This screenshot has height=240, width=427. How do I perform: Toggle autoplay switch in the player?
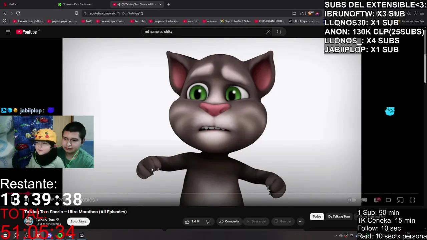click(x=352, y=200)
